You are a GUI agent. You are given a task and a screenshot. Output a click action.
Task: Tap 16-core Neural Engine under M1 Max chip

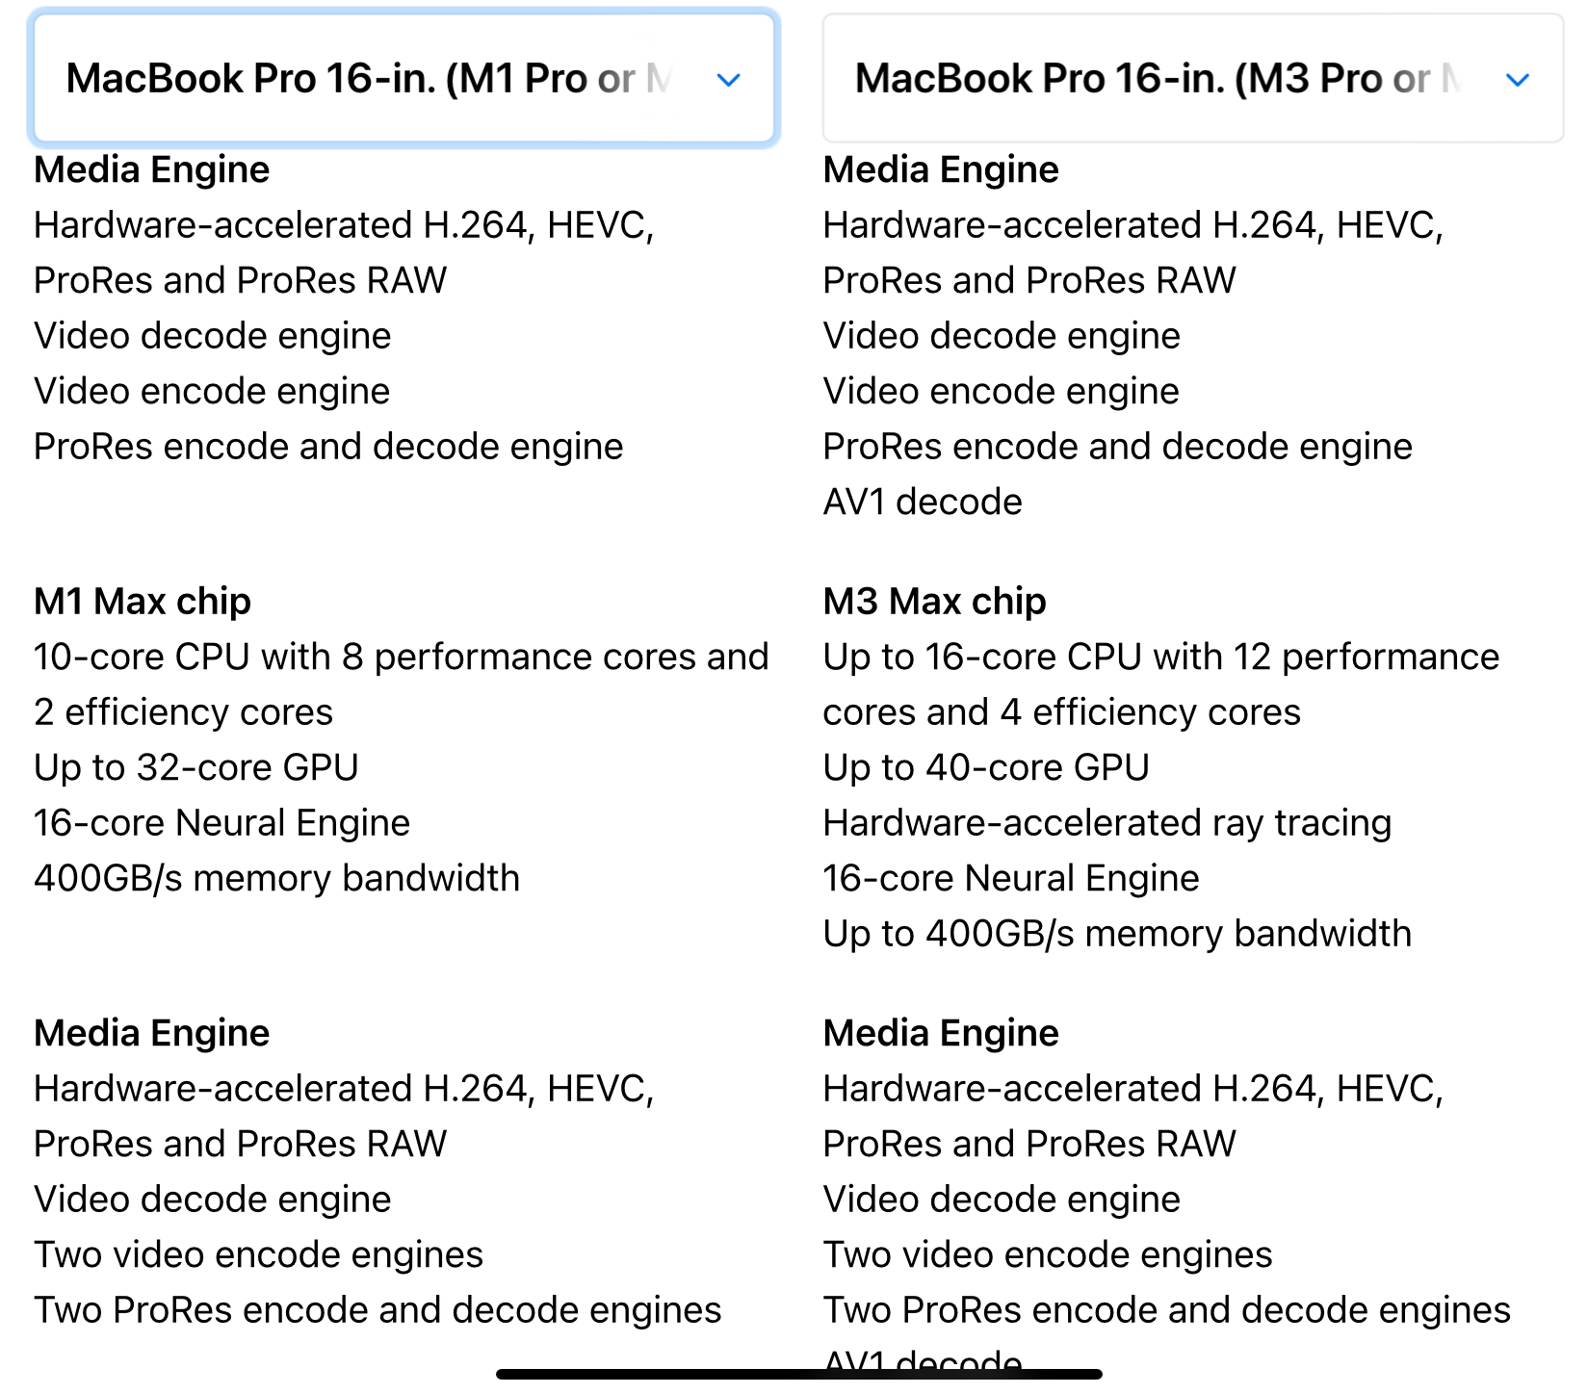pos(222,823)
